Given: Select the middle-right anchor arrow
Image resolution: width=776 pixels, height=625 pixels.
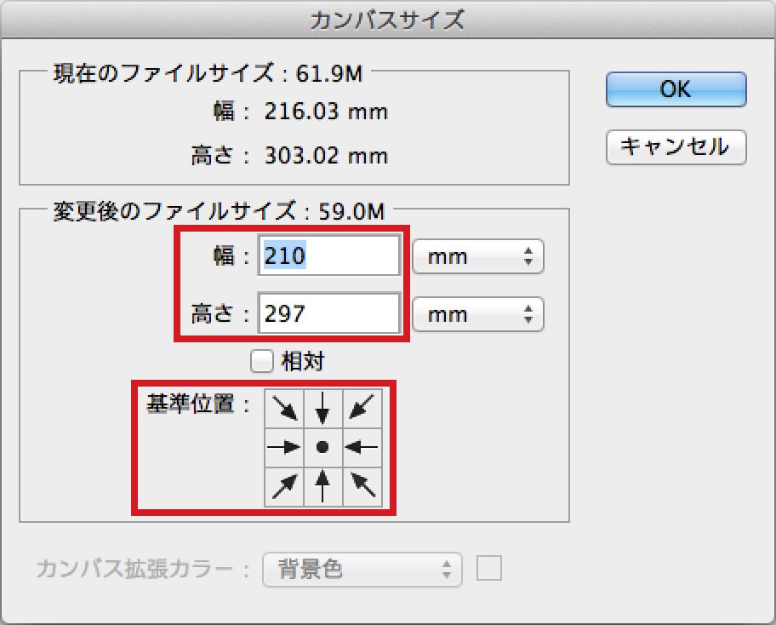Looking at the screenshot, I should (362, 445).
